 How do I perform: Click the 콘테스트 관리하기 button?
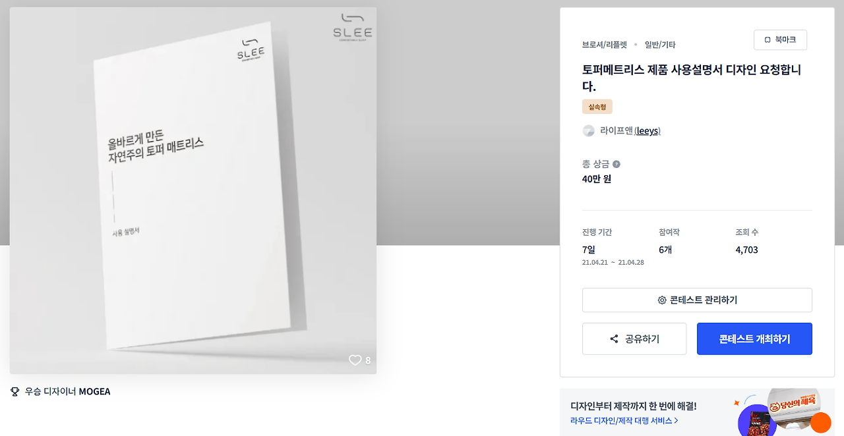pyautogui.click(x=697, y=300)
